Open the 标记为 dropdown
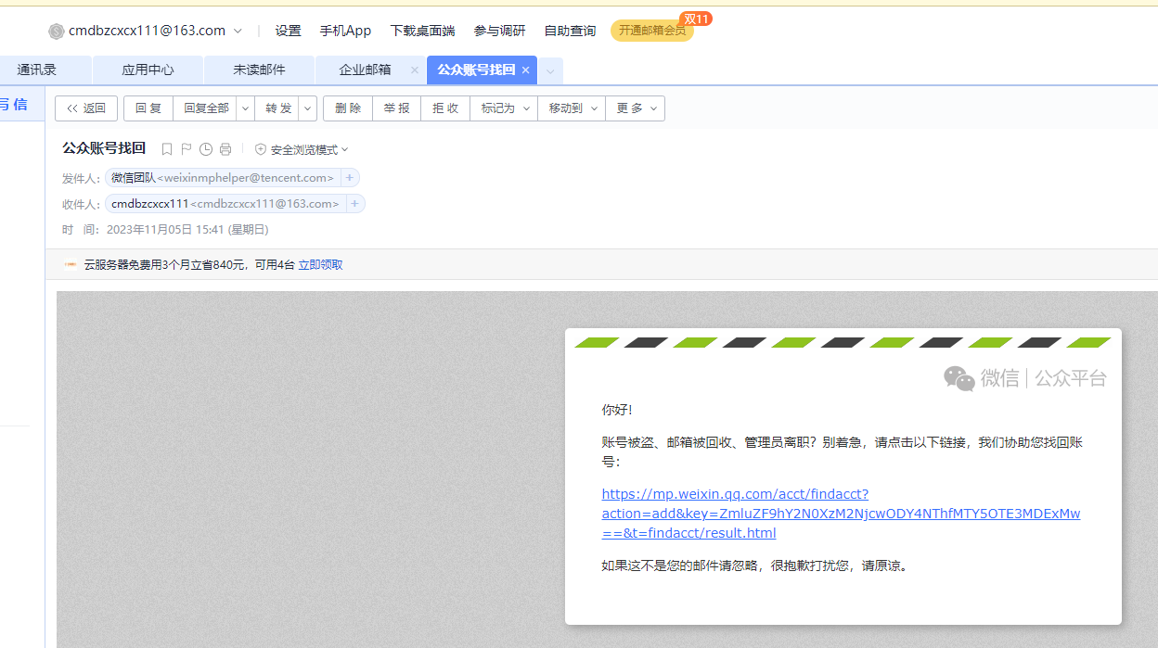Viewport: 1158px width, 648px height. (x=504, y=108)
